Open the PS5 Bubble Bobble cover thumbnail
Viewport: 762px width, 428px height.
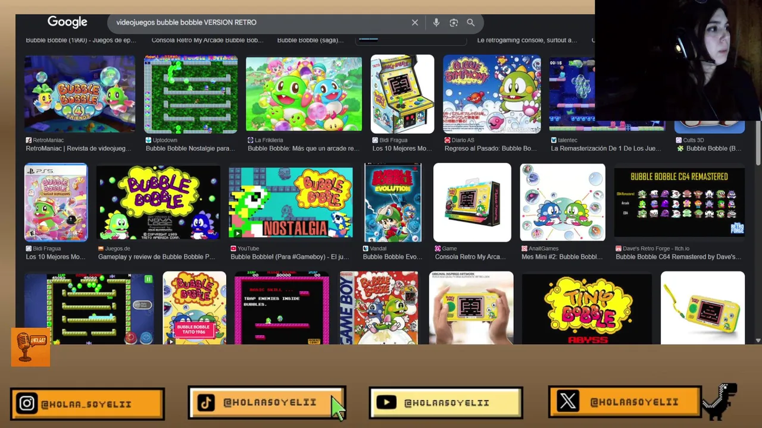(56, 203)
